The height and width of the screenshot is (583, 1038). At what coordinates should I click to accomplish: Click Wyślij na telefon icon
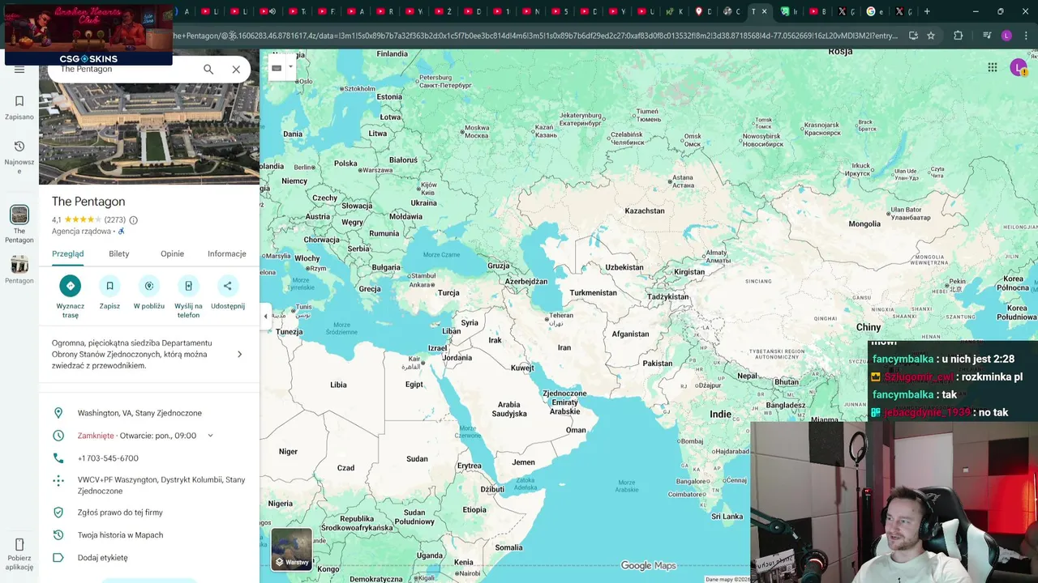188,286
